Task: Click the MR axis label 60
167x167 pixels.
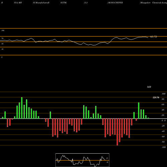Action: pyautogui.click(x=163, y=105)
